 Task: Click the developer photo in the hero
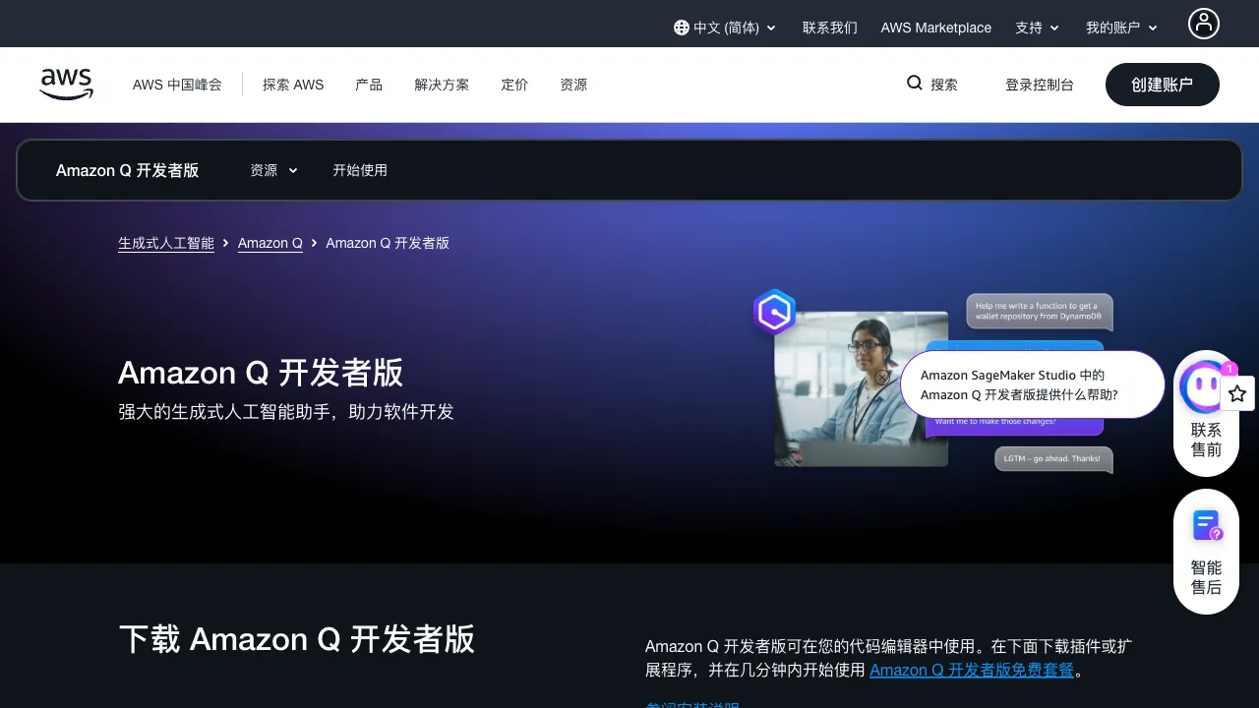(862, 388)
